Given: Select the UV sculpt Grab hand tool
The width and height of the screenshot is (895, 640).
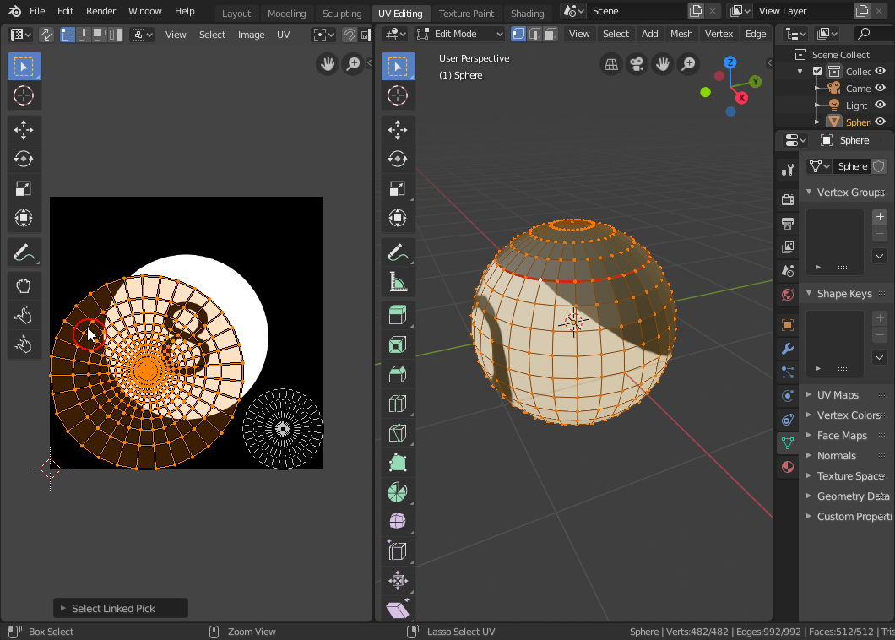Looking at the screenshot, I should click(24, 285).
